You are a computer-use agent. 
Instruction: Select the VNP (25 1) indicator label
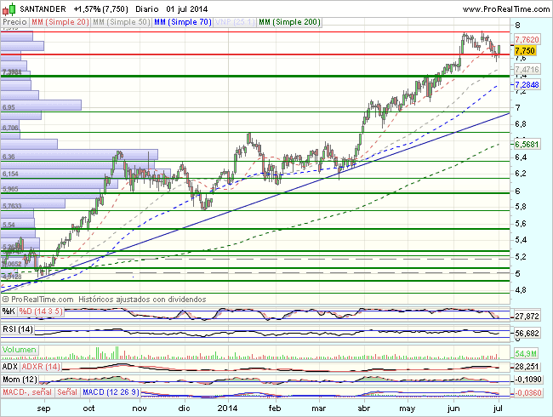click(232, 20)
